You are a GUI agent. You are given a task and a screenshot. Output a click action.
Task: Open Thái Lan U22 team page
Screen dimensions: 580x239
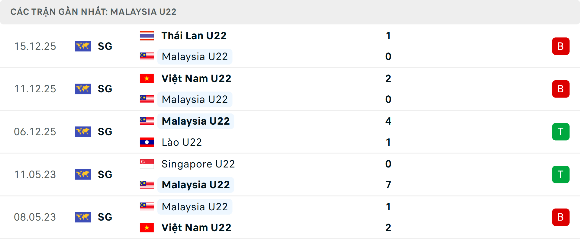click(194, 35)
